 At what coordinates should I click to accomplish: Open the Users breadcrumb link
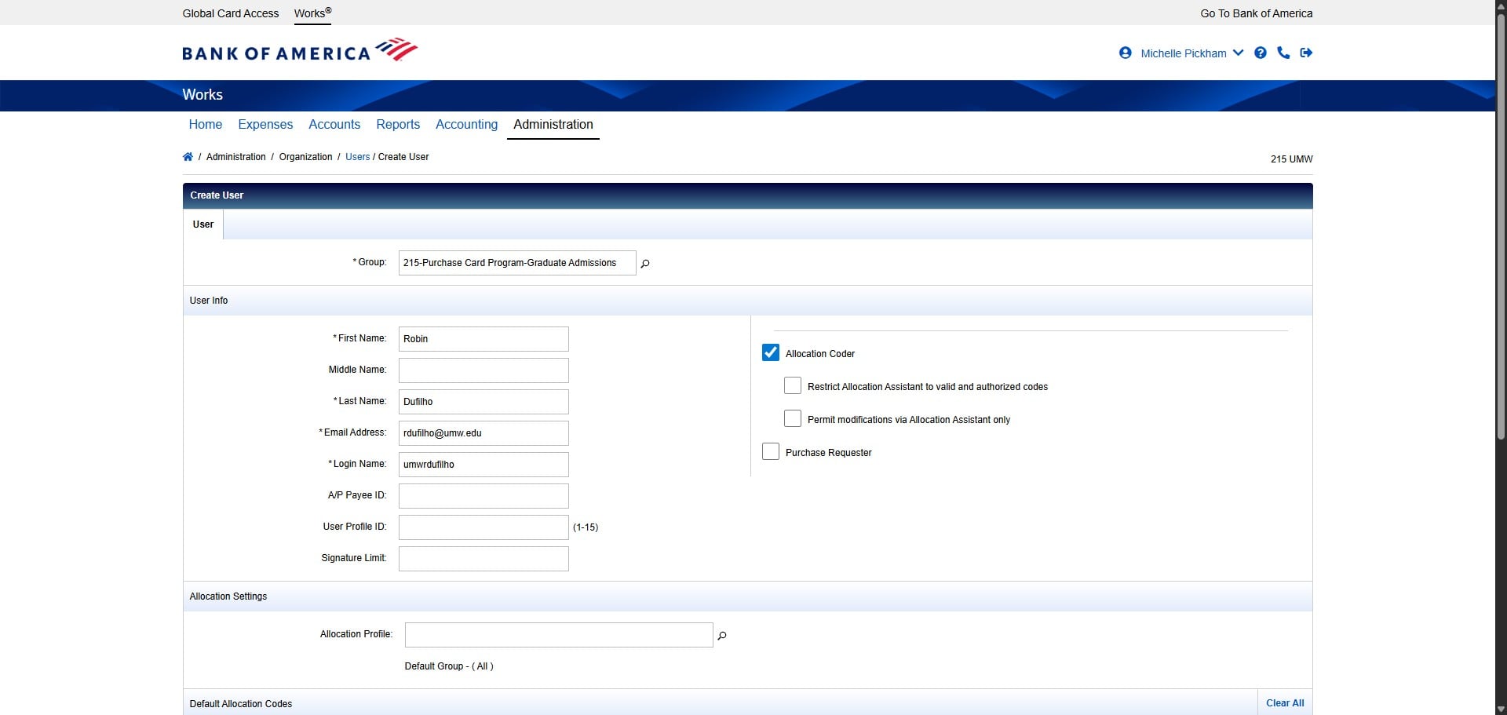pyautogui.click(x=357, y=156)
